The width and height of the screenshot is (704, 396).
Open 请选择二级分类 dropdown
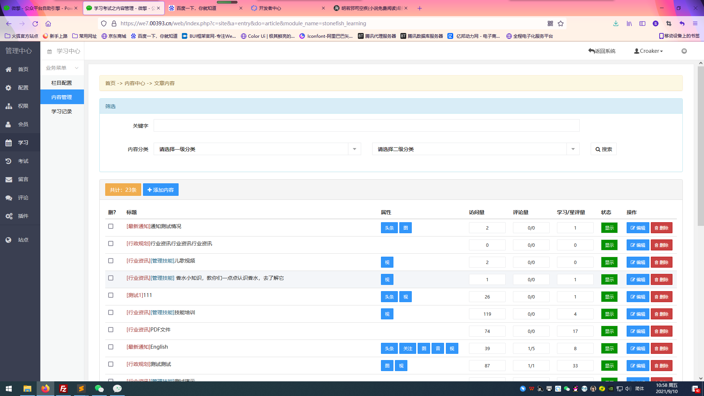pyautogui.click(x=476, y=149)
